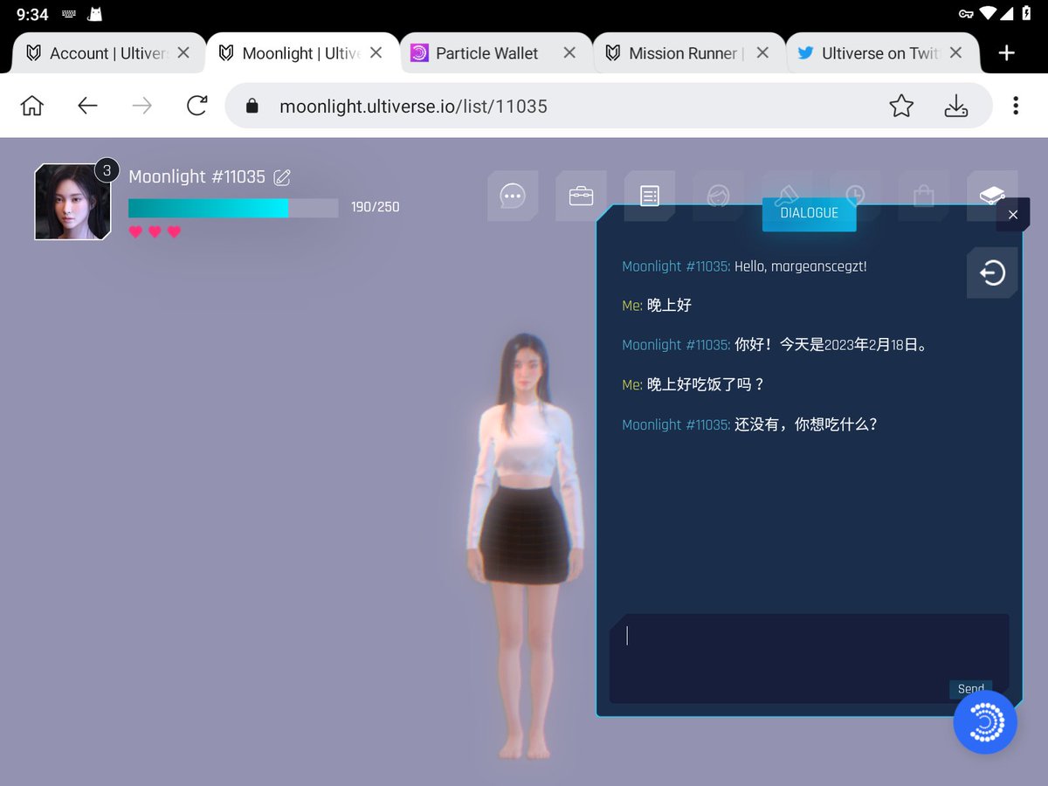Open the briefcase inventory icon
This screenshot has height=786, width=1048.
581,196
